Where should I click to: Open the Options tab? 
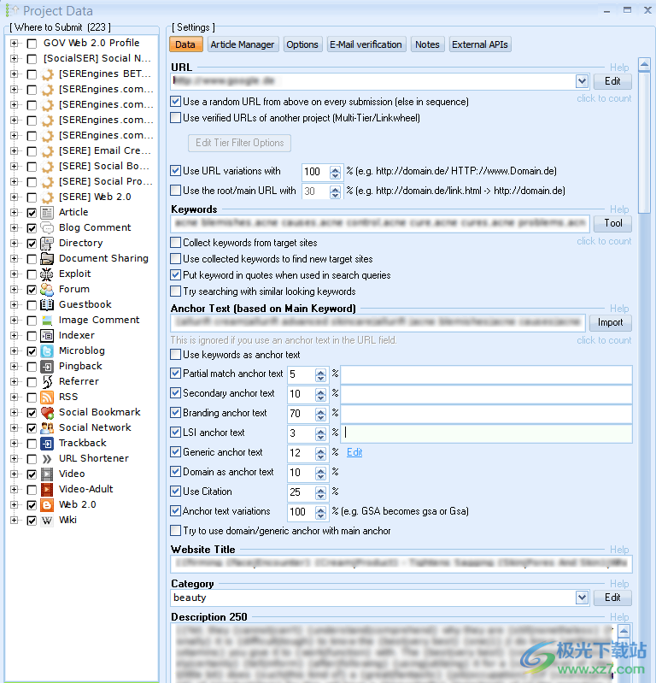tap(302, 44)
